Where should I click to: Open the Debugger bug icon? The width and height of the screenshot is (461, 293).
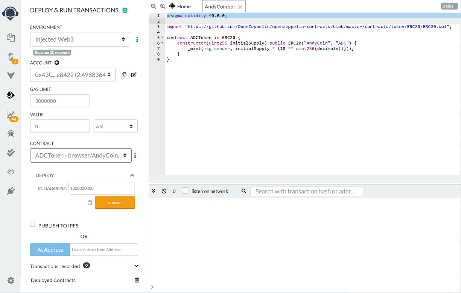pos(11,133)
